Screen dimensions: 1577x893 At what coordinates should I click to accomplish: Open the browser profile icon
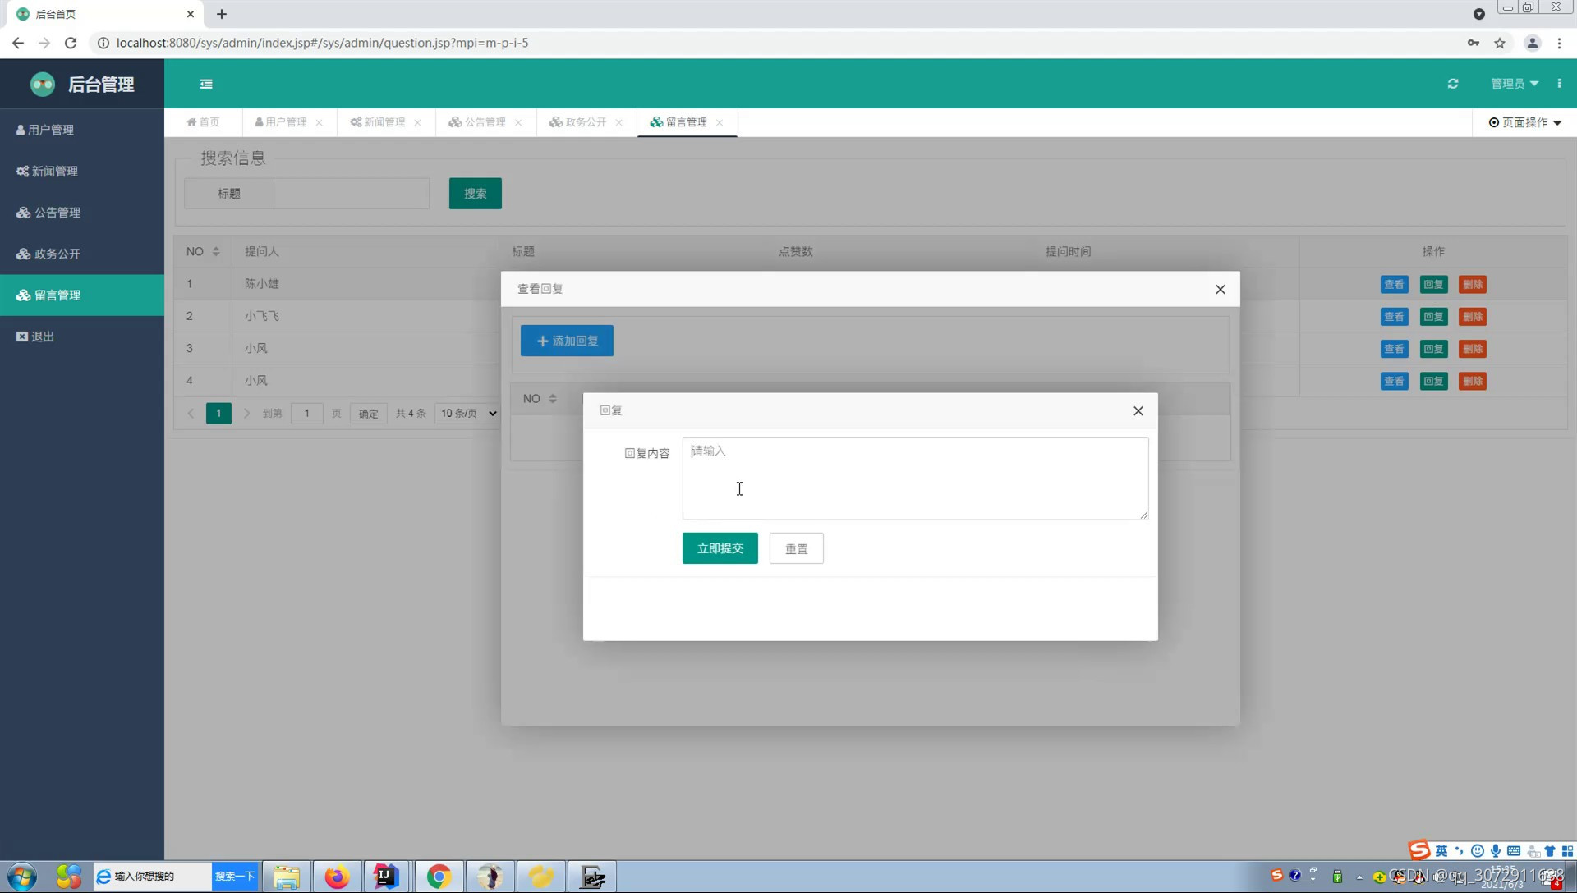point(1532,43)
